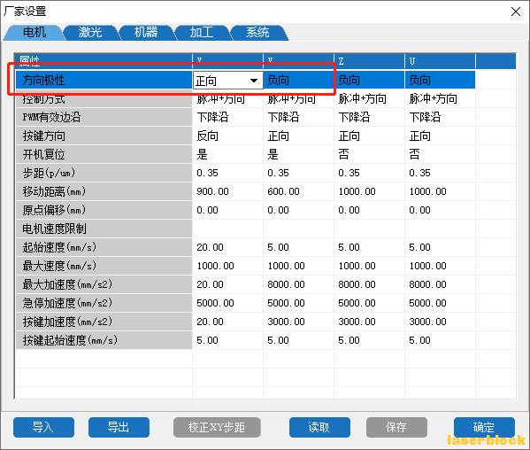Select the 加工 tab
530x450 pixels.
click(202, 33)
